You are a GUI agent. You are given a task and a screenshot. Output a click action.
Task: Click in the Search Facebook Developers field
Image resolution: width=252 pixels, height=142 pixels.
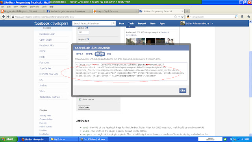[92, 23]
